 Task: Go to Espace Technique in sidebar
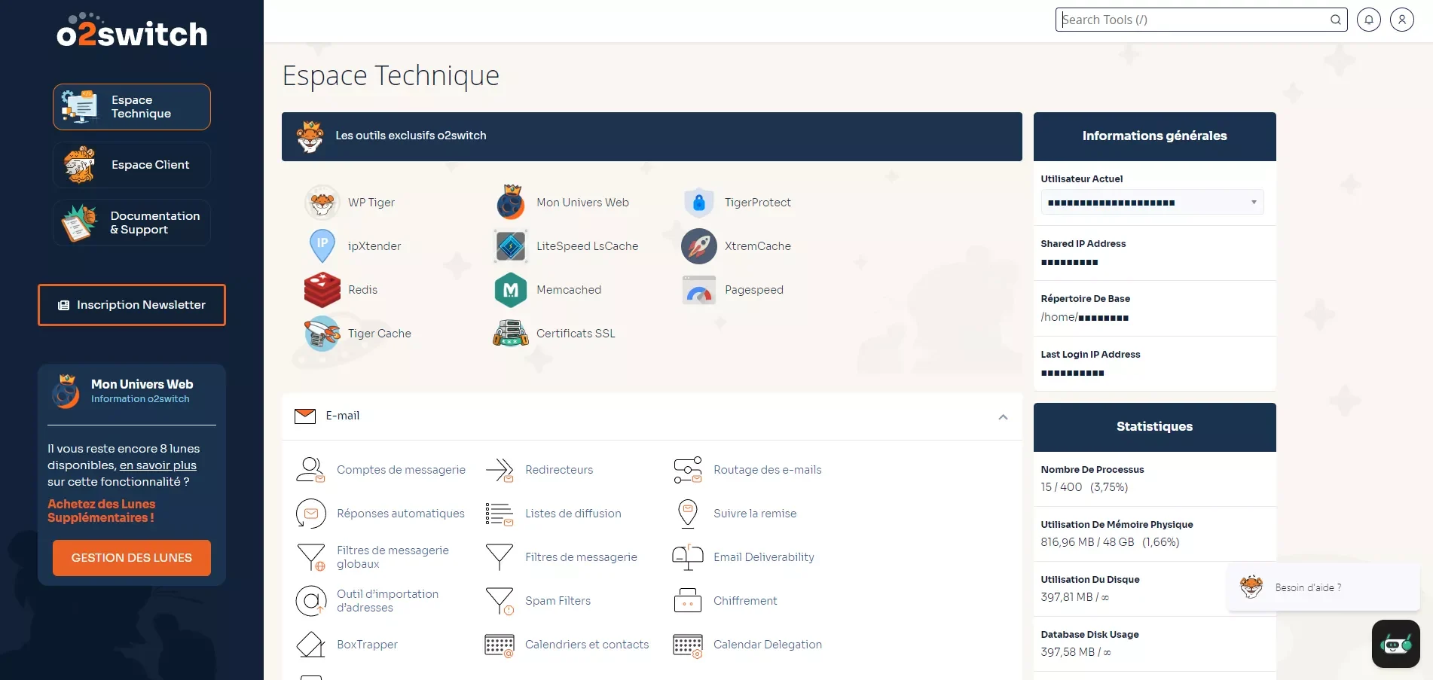coord(132,107)
